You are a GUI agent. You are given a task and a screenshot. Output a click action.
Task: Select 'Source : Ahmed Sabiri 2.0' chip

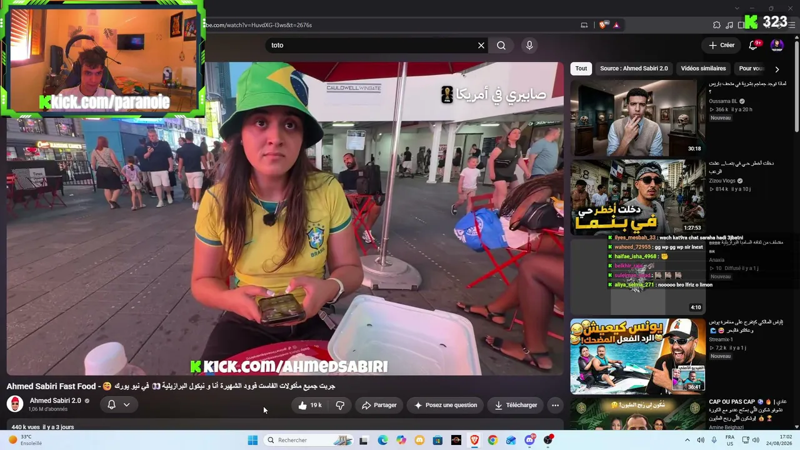pyautogui.click(x=634, y=69)
